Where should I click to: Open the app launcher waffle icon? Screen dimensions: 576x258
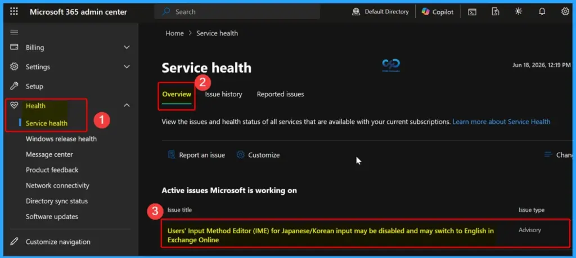14,11
